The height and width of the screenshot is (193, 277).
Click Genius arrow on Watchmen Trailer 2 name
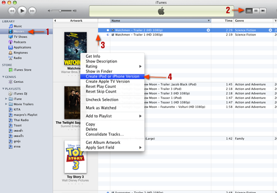208,30
